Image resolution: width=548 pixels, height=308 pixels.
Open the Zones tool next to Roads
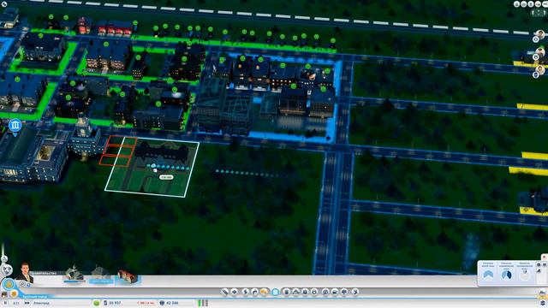[x=234, y=292]
